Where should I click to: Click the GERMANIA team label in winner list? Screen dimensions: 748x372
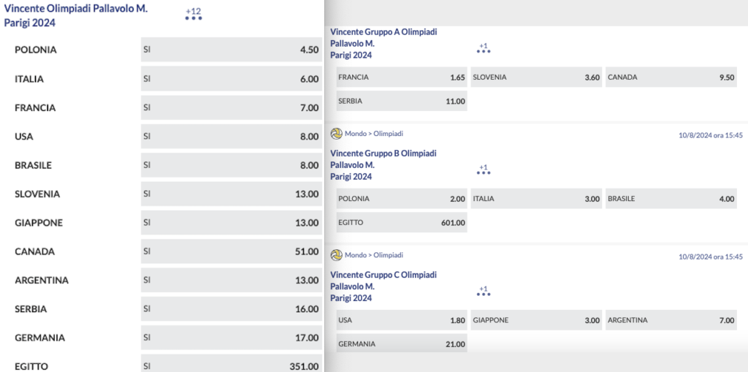(39, 338)
